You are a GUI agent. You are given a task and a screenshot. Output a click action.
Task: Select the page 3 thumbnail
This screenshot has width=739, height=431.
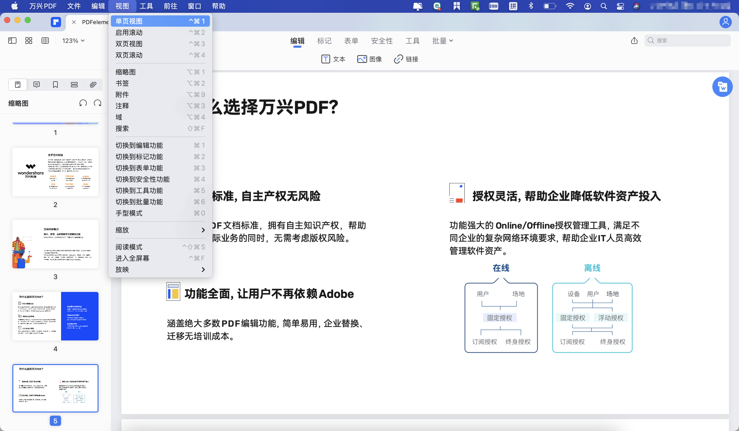55,244
